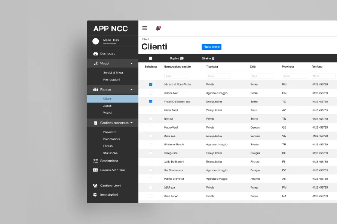Toggle the select-all checkbox in table header
Image resolution: width=337 pixels, height=224 pixels.
[151, 58]
